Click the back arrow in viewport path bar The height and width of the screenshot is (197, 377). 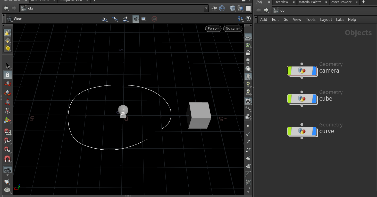6,8
